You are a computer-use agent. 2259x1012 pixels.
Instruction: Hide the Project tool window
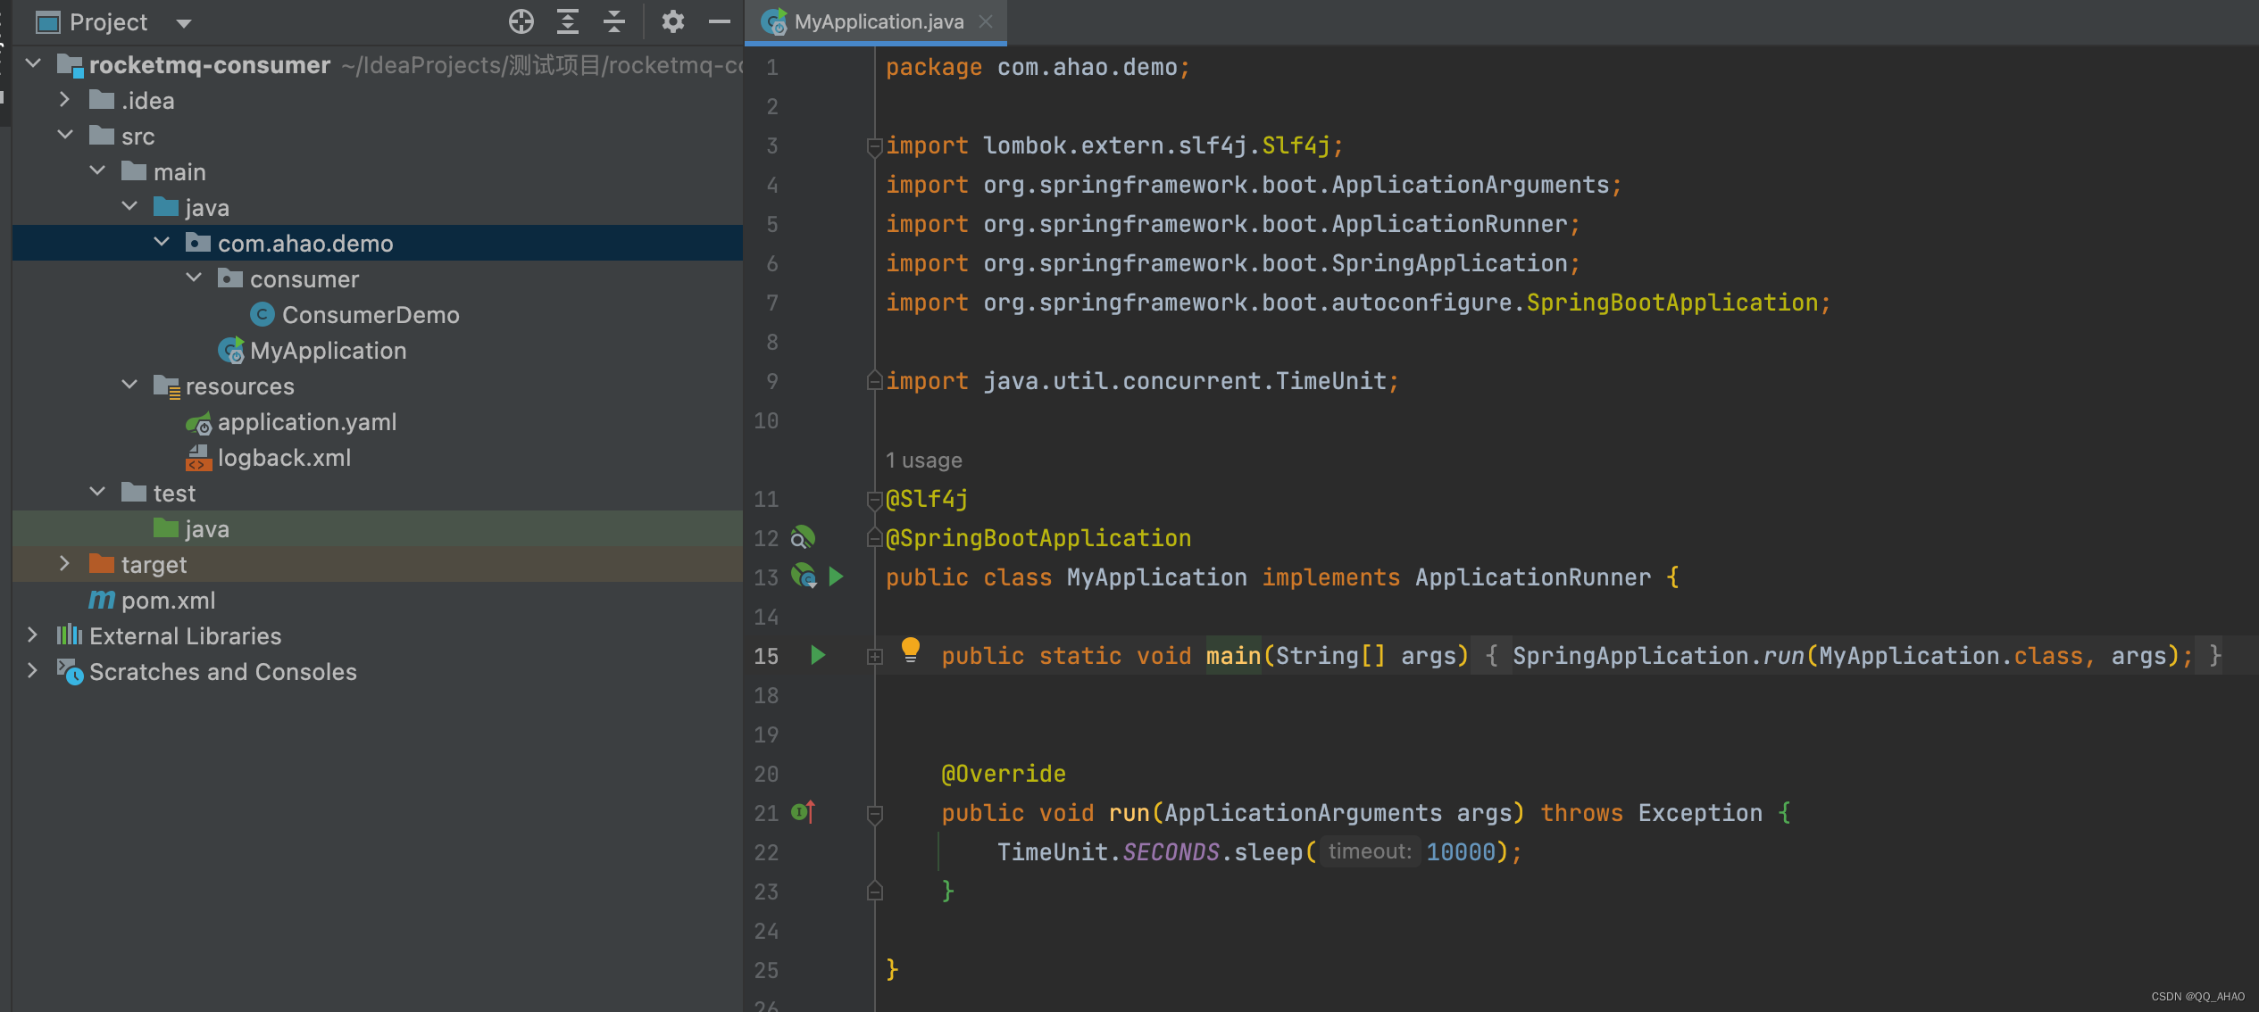tap(720, 21)
